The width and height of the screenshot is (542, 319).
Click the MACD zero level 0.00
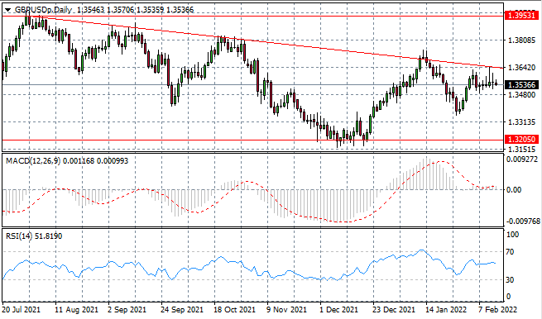[513, 190]
